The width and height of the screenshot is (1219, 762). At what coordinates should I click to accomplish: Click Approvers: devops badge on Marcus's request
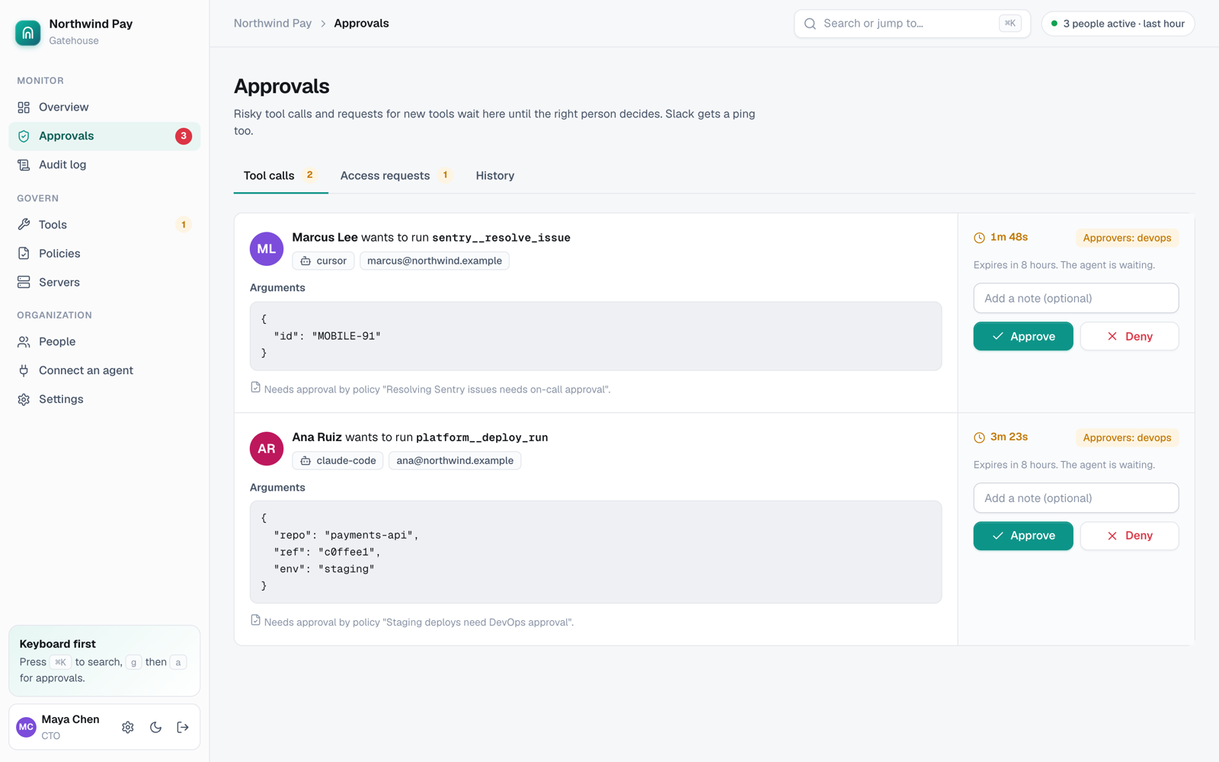click(1127, 238)
